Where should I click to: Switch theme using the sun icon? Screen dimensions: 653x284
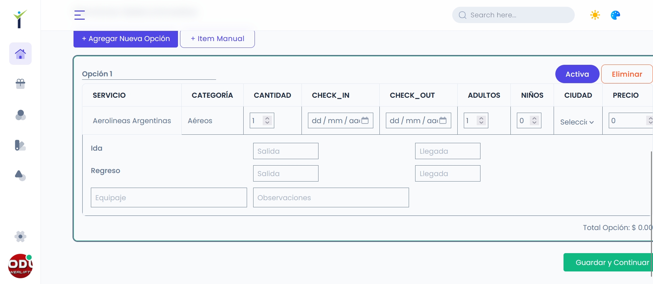pyautogui.click(x=595, y=15)
